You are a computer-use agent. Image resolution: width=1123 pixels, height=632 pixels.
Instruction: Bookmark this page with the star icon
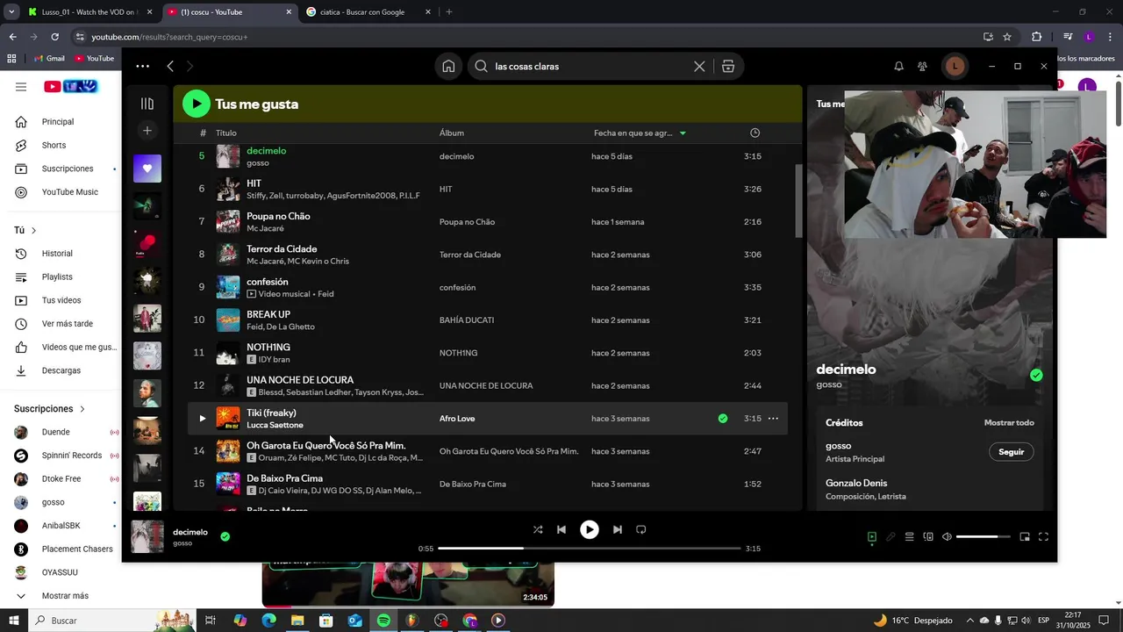coord(1007,37)
